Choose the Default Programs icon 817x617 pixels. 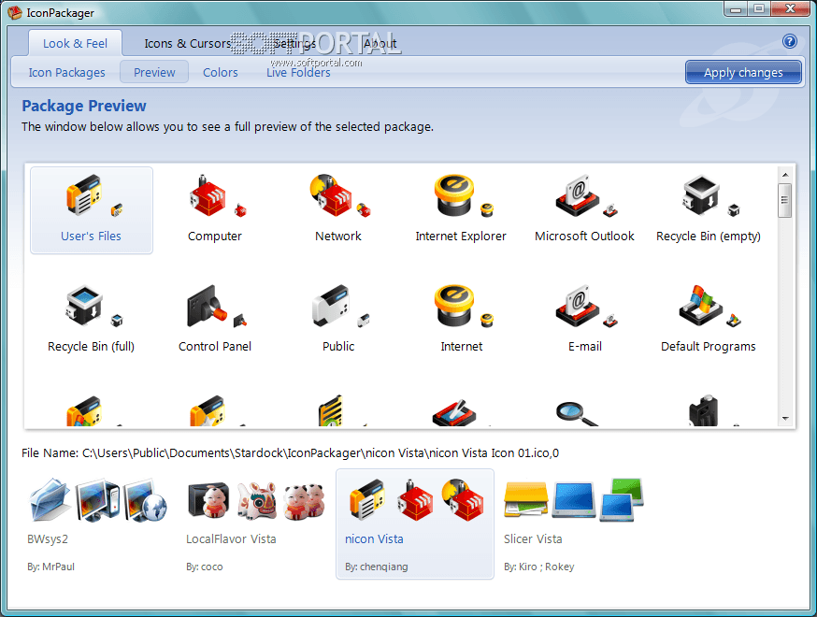click(709, 320)
